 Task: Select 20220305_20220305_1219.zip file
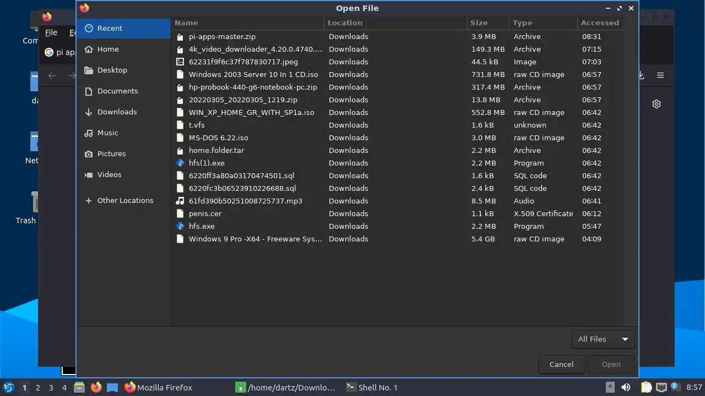pyautogui.click(x=398, y=100)
